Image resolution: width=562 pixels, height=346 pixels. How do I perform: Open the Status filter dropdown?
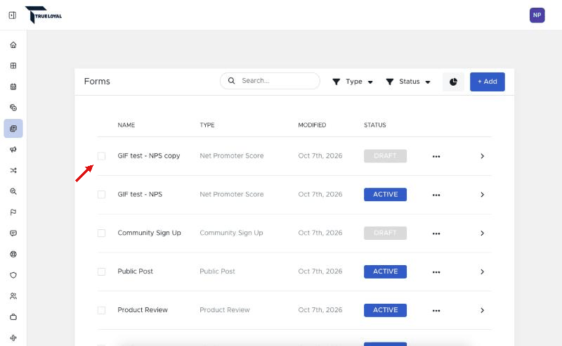pos(408,82)
